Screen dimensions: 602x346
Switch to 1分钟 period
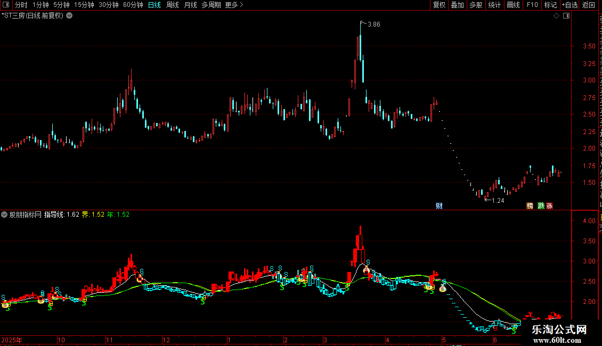40,5
